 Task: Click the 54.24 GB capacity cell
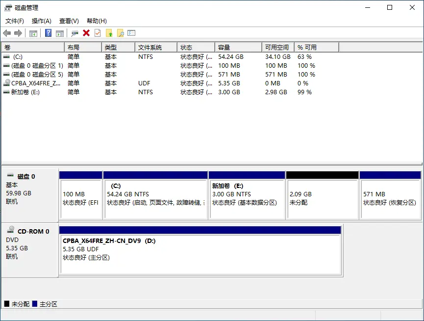[x=231, y=57]
